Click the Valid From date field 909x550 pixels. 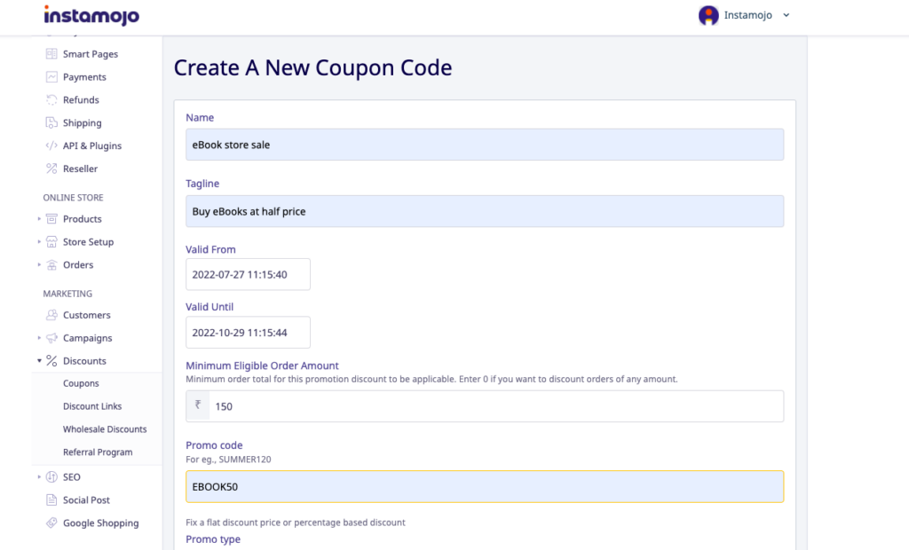(248, 275)
